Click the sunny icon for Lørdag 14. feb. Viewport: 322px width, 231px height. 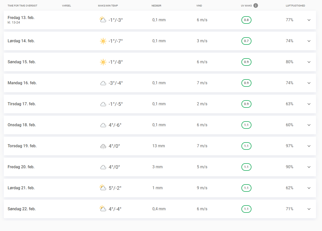(x=103, y=41)
